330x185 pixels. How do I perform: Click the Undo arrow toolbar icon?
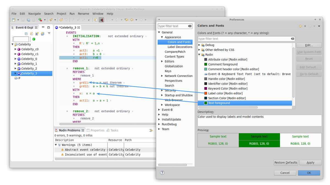point(61,20)
